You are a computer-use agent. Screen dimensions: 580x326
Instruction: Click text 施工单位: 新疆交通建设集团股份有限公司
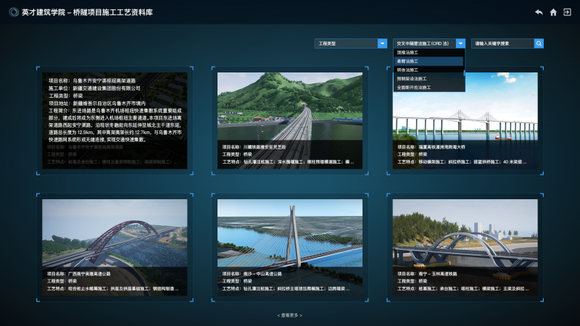(94, 88)
